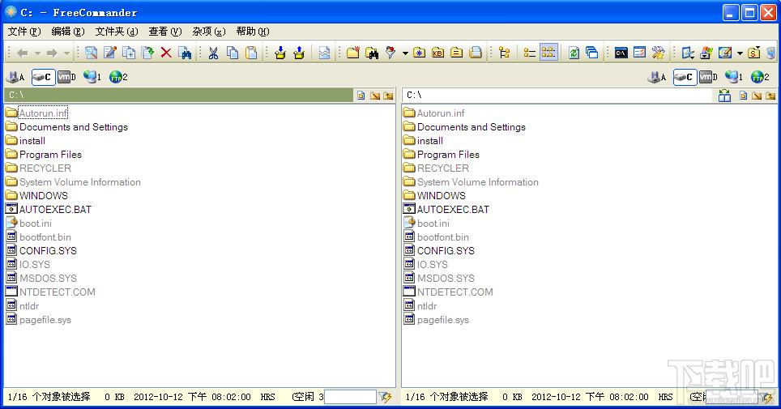781x409 pixels.
Task: Click the cascading windows icon
Action: click(x=592, y=53)
